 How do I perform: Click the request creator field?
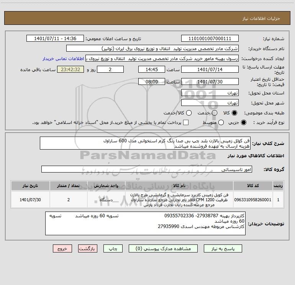(x=162, y=58)
